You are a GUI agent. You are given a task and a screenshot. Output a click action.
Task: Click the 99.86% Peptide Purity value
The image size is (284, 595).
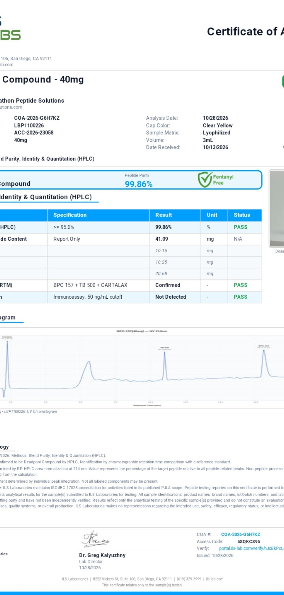138,184
